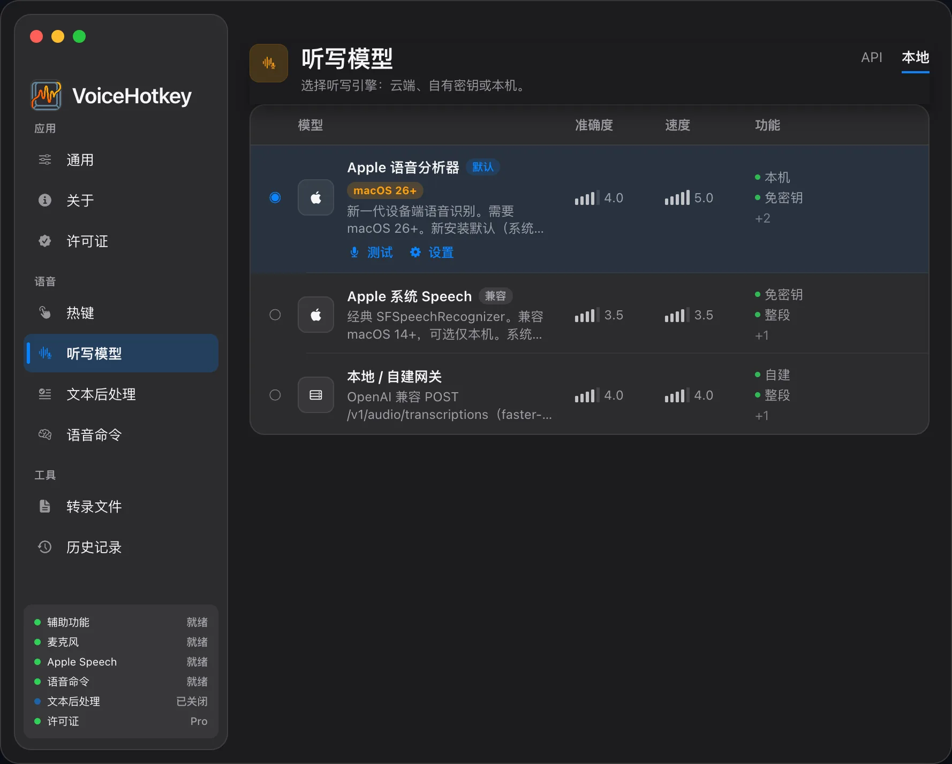
Task: Click the green maximize window button
Action: 79,36
